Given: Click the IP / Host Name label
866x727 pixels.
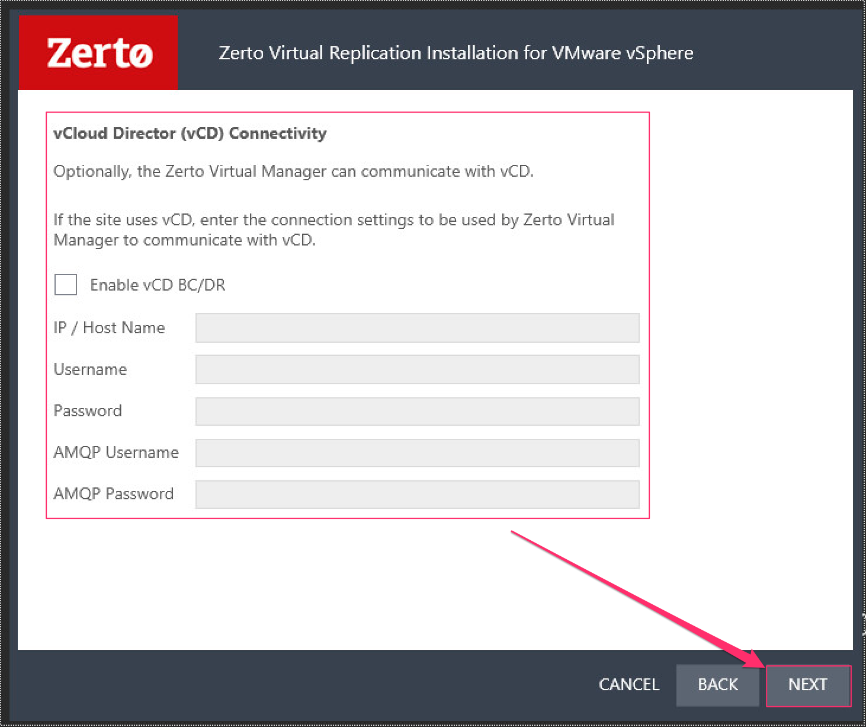Looking at the screenshot, I should [x=109, y=327].
